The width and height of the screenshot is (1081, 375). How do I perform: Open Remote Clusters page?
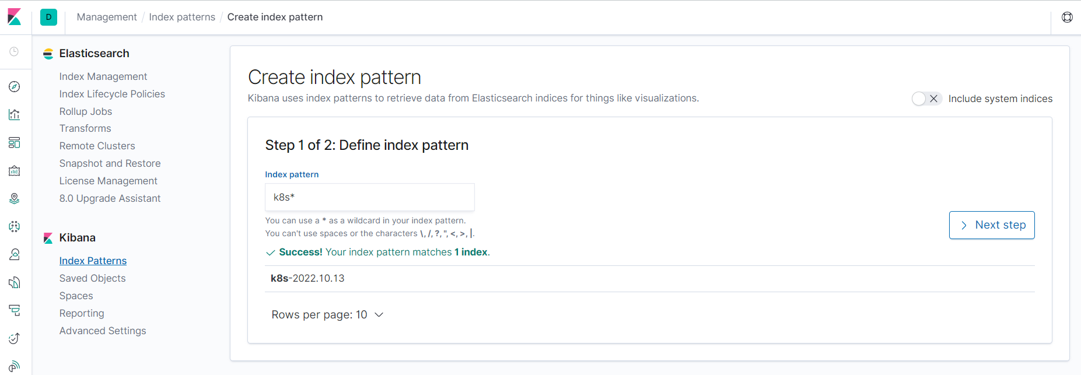tap(97, 146)
